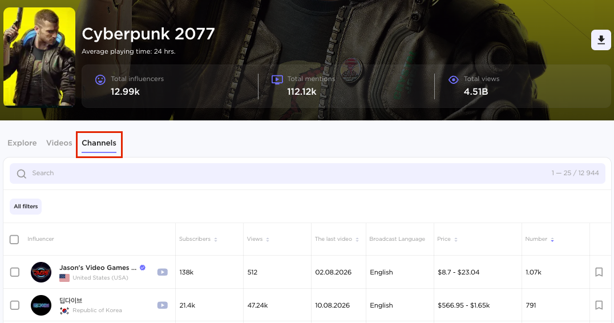This screenshot has width=614, height=323.
Task: Click the 1 — 25 / 12 944 counter
Action: point(575,173)
